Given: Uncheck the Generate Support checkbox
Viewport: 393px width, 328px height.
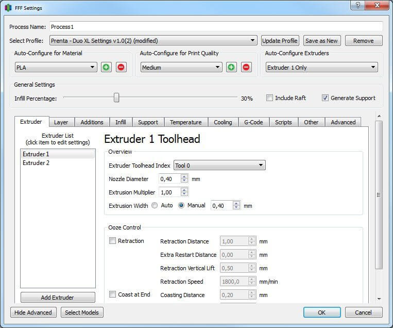Looking at the screenshot, I should (325, 98).
